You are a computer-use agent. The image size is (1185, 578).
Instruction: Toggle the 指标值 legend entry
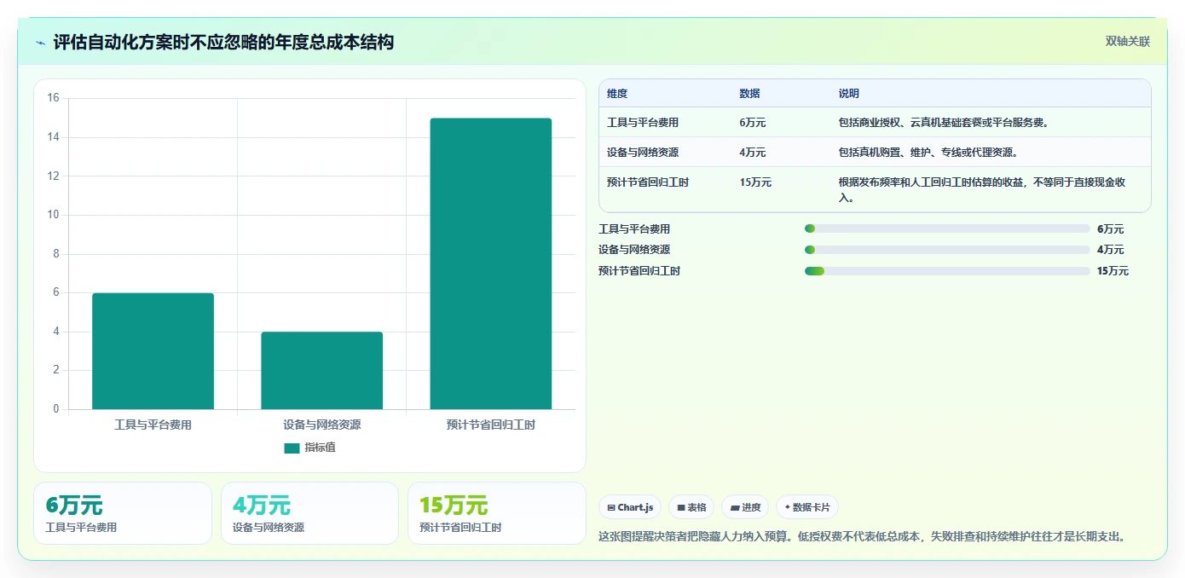[x=310, y=448]
